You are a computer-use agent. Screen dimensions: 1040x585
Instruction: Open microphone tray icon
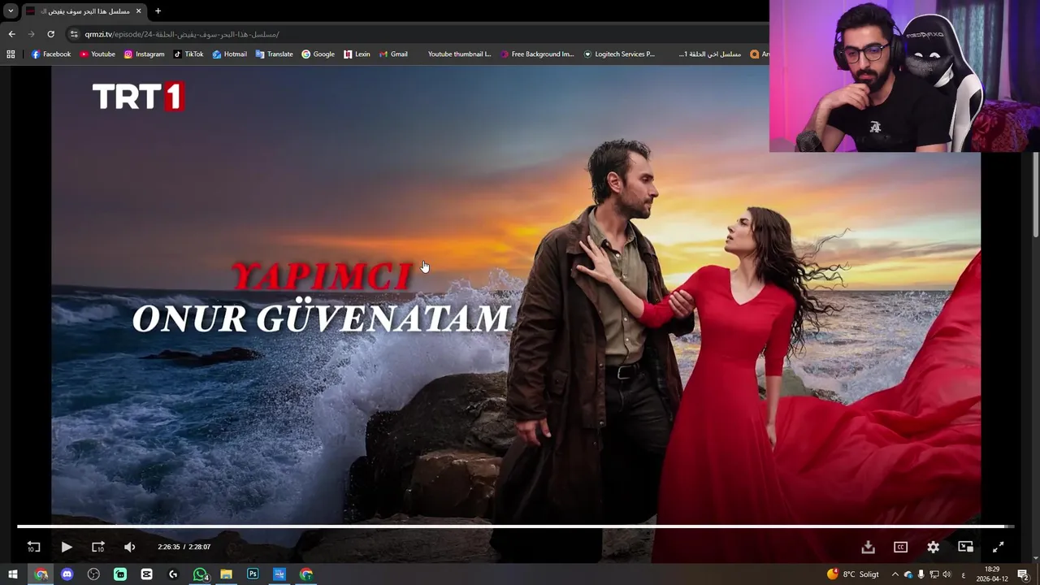(x=921, y=574)
